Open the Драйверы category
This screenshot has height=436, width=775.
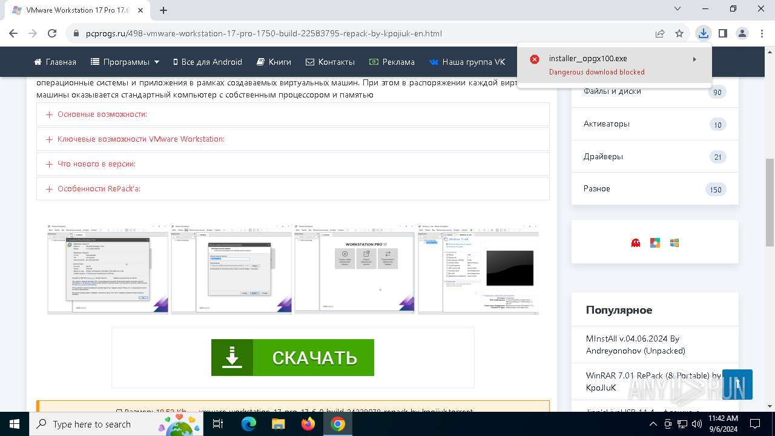click(x=655, y=156)
